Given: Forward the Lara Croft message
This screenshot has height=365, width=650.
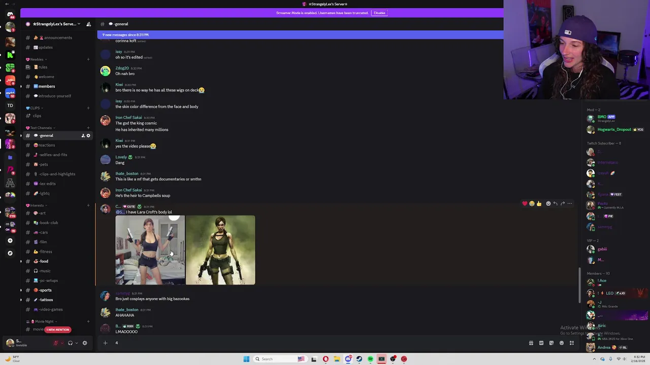Looking at the screenshot, I should coord(562,203).
